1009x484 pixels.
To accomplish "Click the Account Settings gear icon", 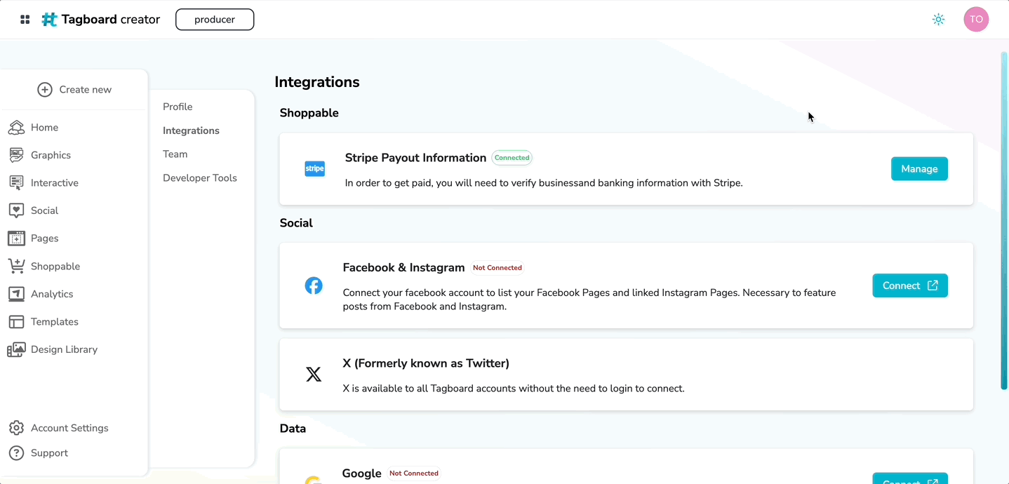I will (16, 428).
